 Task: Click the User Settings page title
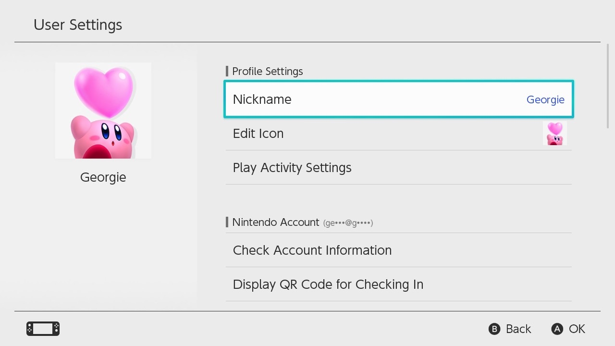78,25
